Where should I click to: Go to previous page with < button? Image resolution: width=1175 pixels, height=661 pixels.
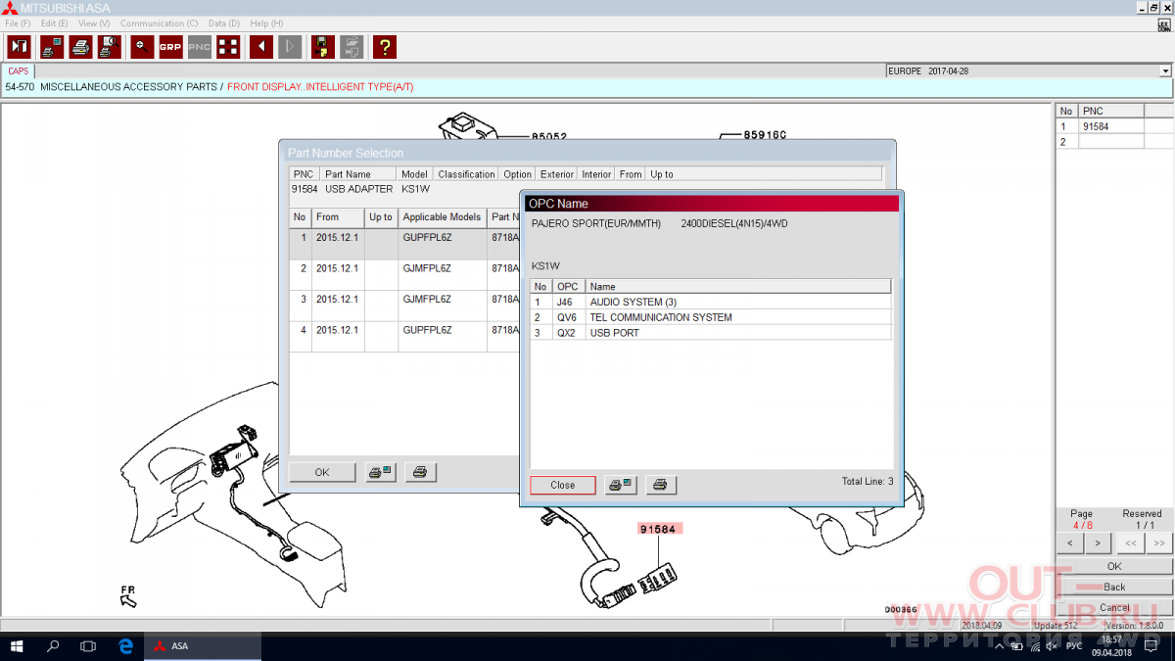coord(1069,543)
